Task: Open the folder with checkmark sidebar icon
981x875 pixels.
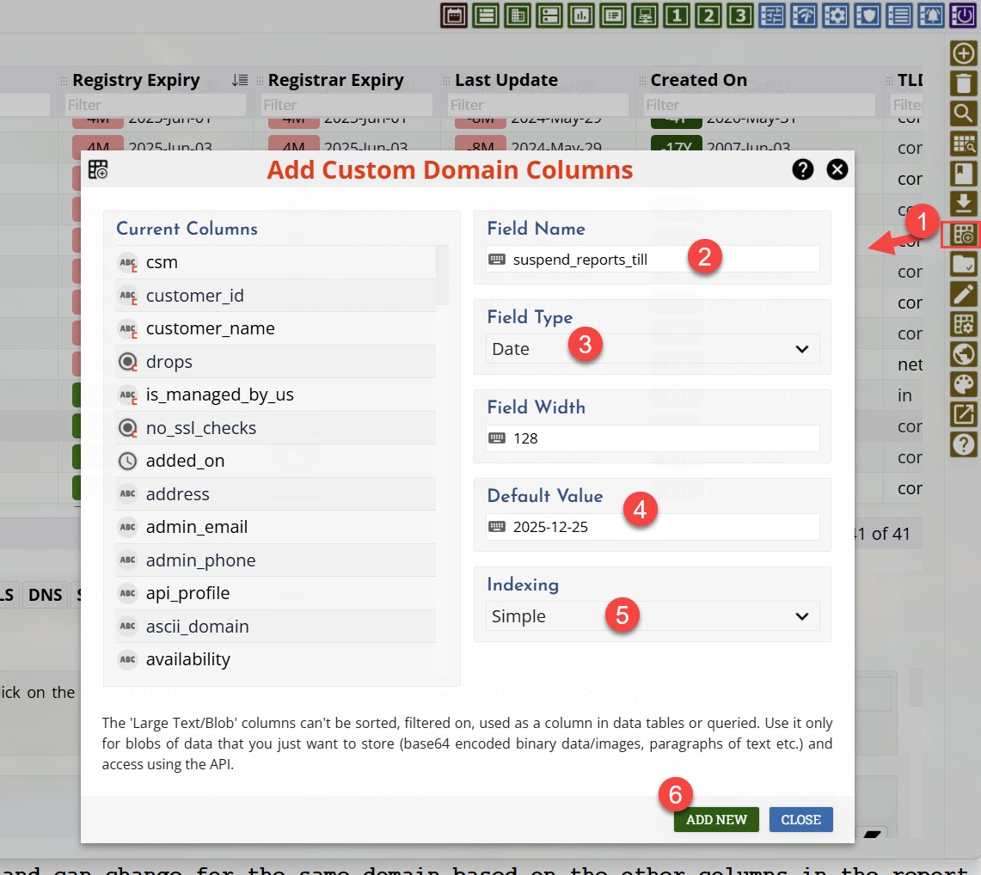Action: click(964, 265)
